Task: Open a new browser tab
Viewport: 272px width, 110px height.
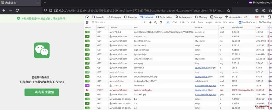Action: [x=45, y=3]
